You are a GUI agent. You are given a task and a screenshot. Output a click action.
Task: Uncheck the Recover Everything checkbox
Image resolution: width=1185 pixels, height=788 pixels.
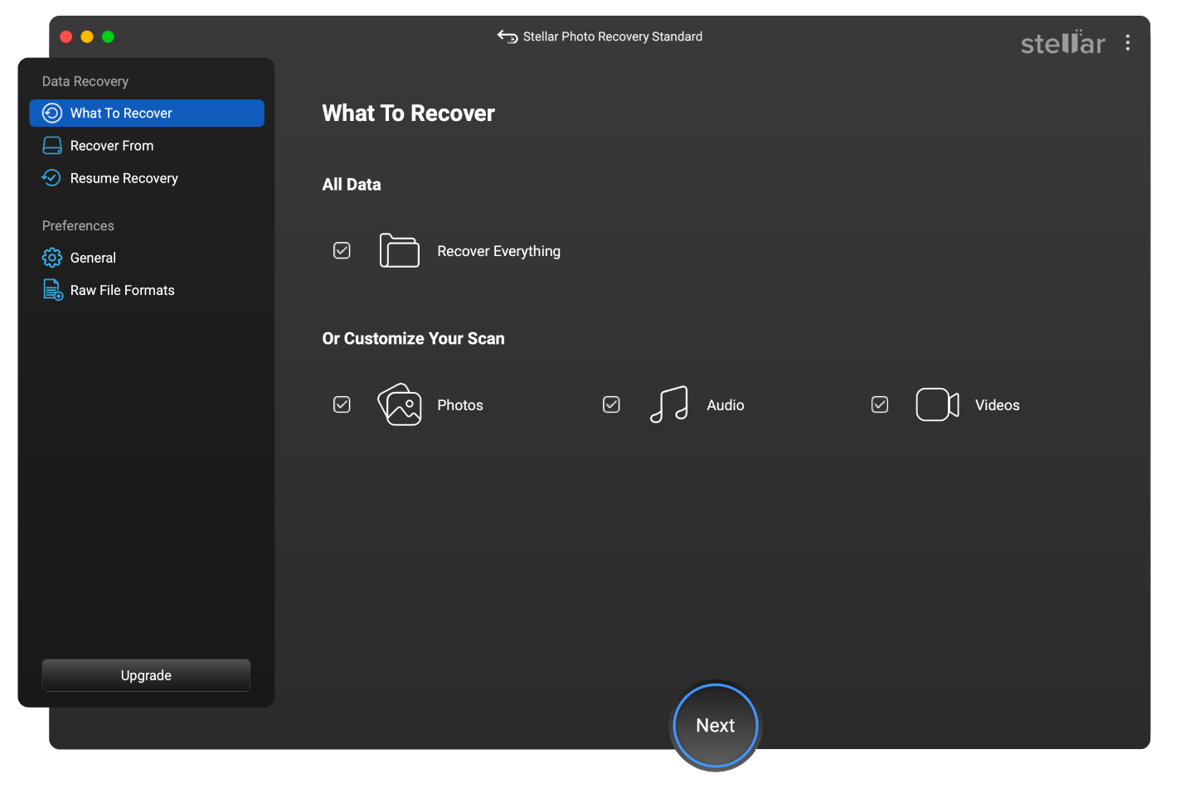(342, 250)
